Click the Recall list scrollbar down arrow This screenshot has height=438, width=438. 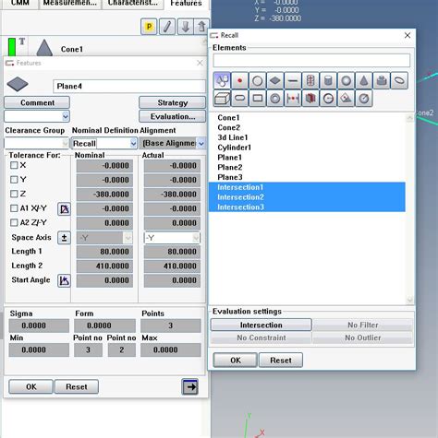(409, 299)
